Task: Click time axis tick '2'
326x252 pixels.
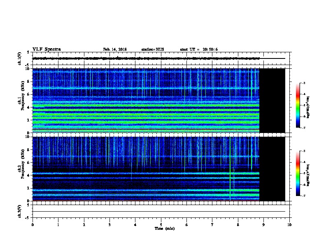Action: [84, 224]
